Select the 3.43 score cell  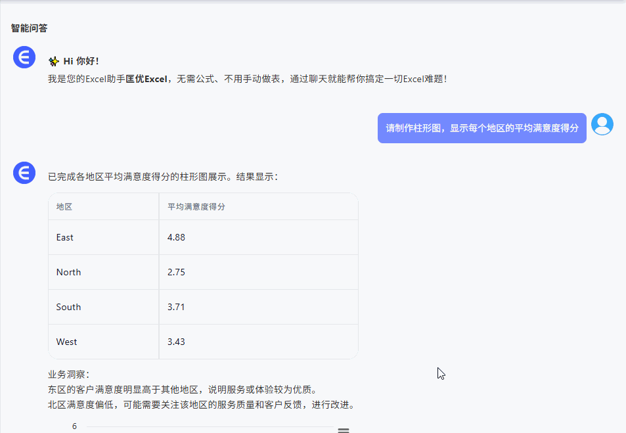pos(259,342)
